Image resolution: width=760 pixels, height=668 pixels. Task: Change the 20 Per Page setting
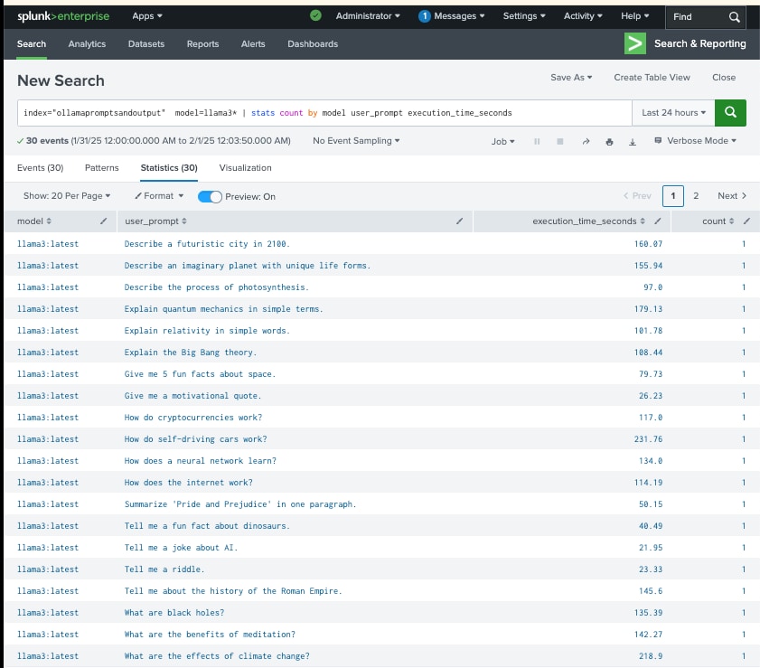click(67, 196)
